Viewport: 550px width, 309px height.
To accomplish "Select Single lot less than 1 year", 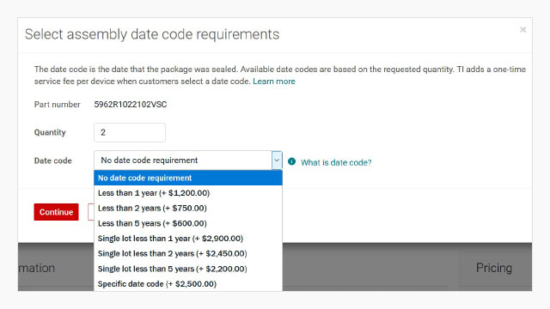I will (x=188, y=239).
